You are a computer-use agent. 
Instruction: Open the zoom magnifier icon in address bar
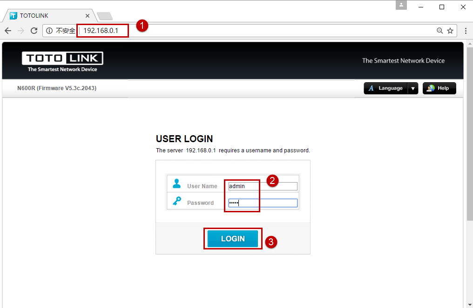click(440, 31)
